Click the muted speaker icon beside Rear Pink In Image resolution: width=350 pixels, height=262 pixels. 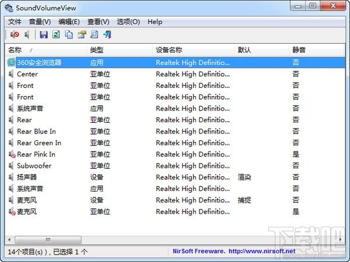pyautogui.click(x=12, y=154)
